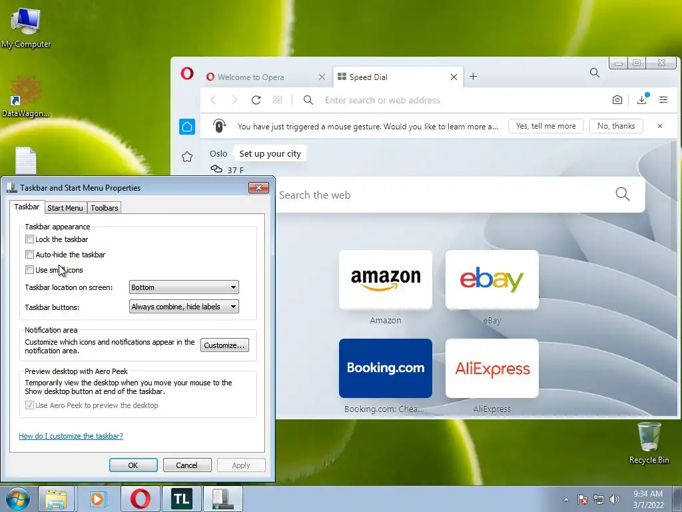Dismiss the mouse gesture notification bar
This screenshot has width=682, height=512.
point(660,126)
